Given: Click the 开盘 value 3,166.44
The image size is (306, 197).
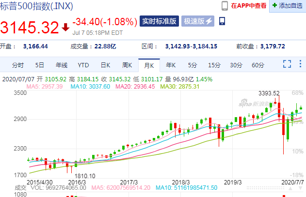Looking at the screenshot, I should pos(35,46).
